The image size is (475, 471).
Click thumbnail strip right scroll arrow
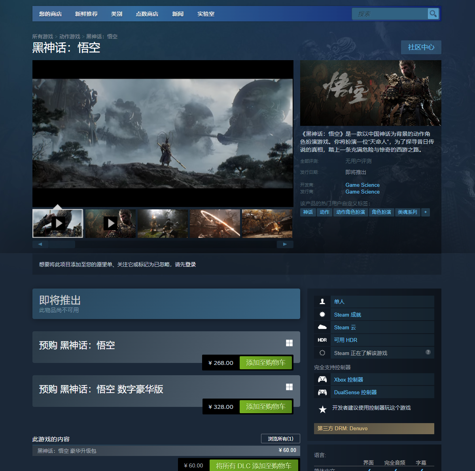(285, 244)
